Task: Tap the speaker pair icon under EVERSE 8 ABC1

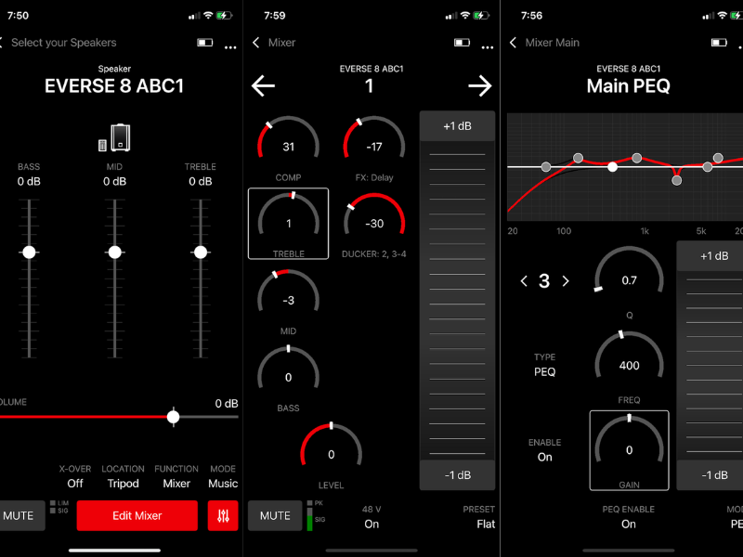Action: [114, 137]
